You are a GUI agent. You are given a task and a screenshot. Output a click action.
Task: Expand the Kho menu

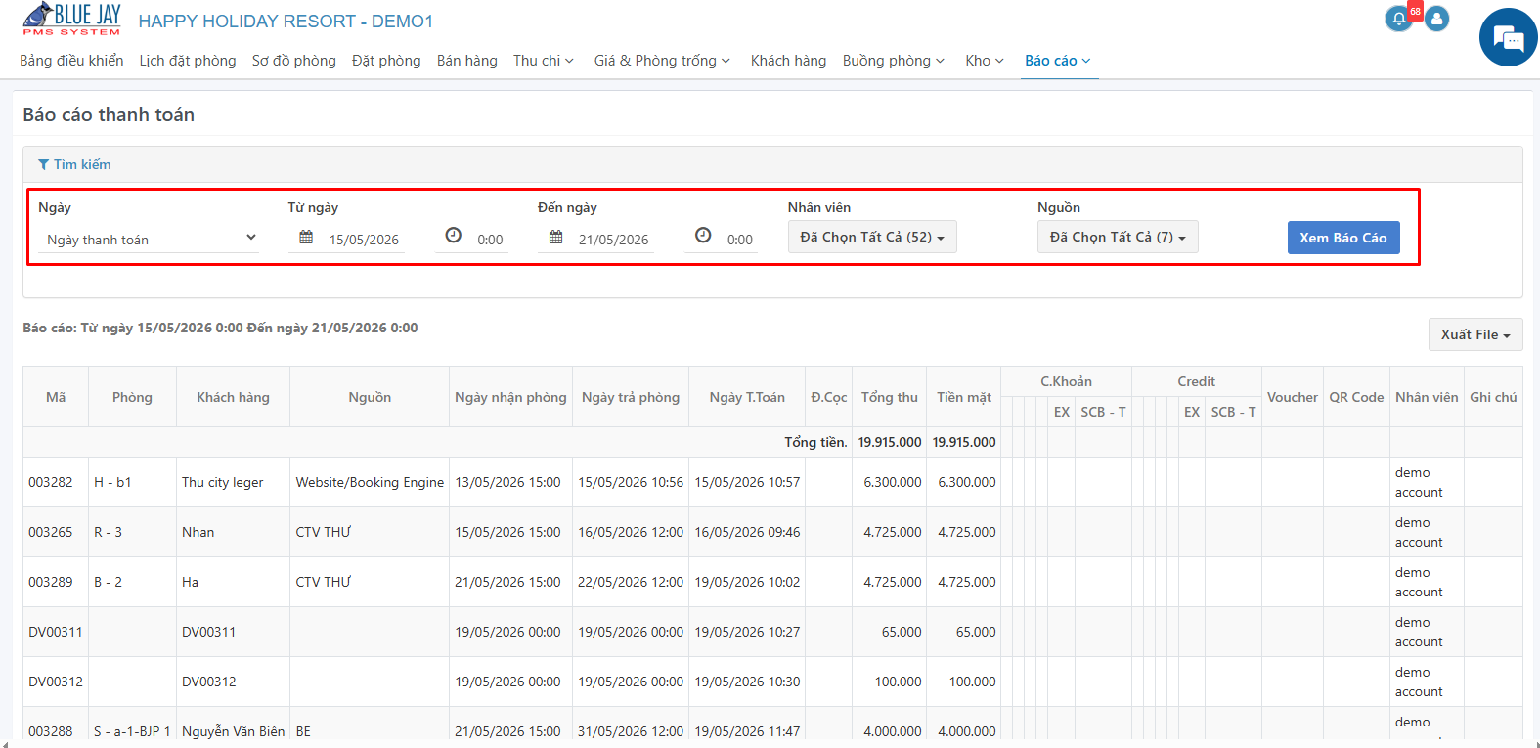[985, 61]
